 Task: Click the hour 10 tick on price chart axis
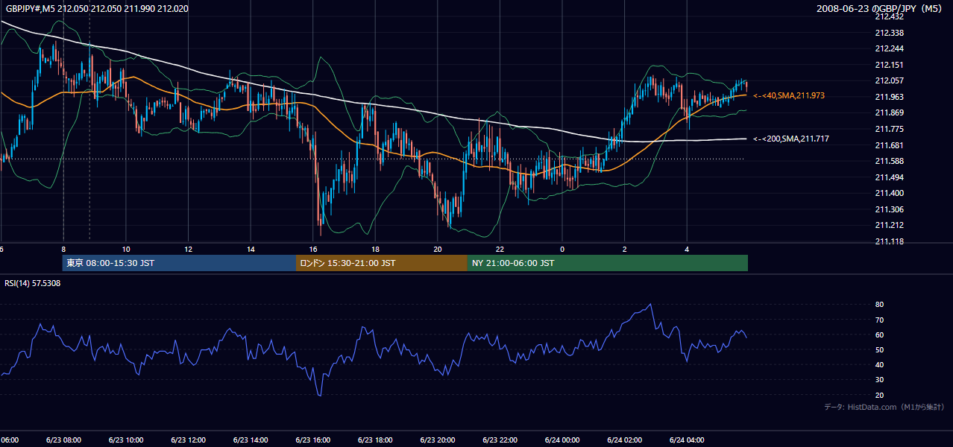126,249
